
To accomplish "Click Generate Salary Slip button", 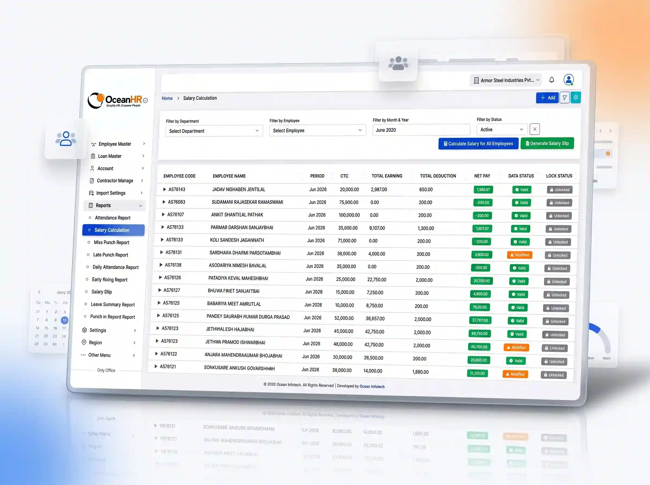I will pos(547,143).
